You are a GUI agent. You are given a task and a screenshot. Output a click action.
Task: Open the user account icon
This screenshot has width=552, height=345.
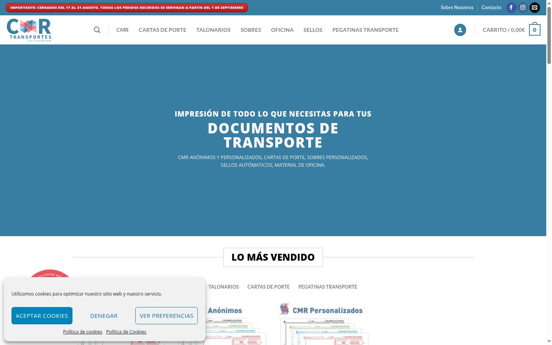click(x=460, y=30)
